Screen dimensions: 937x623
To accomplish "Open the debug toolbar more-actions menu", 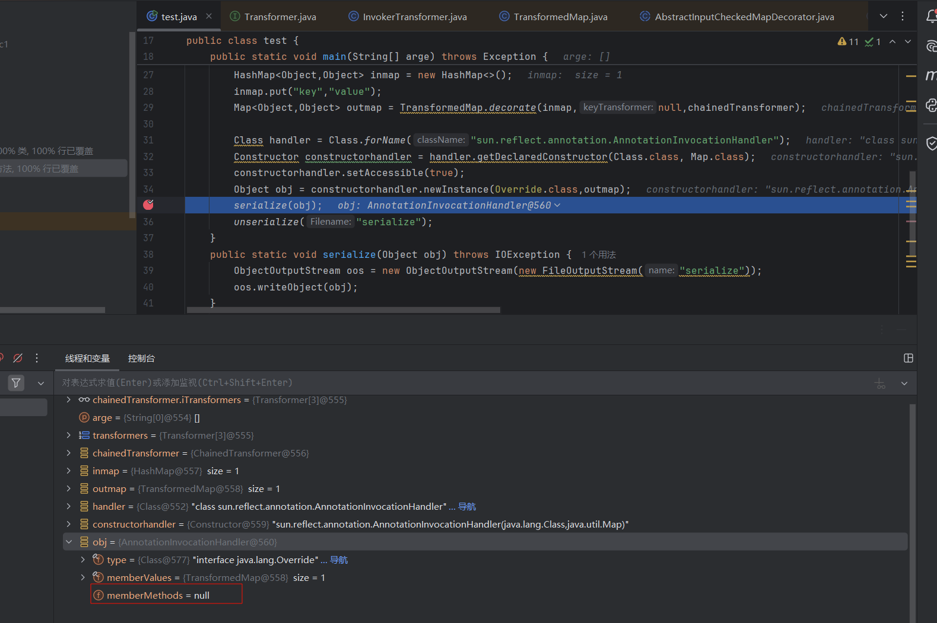I will click(x=37, y=358).
